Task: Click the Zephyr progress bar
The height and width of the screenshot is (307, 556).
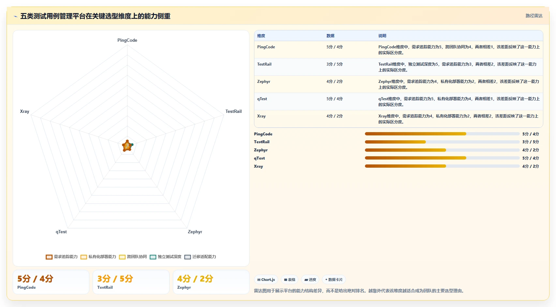Action: 442,150
